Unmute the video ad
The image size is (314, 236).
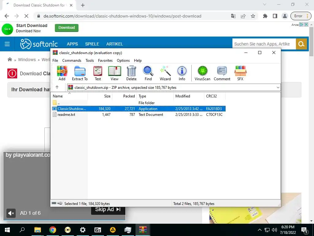click(11, 213)
